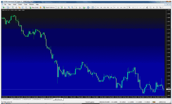172x104 pixels.
Task: Select the crosshair tool
Action: point(133,7)
